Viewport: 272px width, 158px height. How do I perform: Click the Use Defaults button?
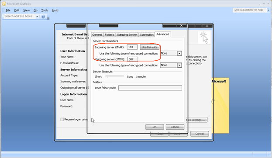pyautogui.click(x=149, y=47)
